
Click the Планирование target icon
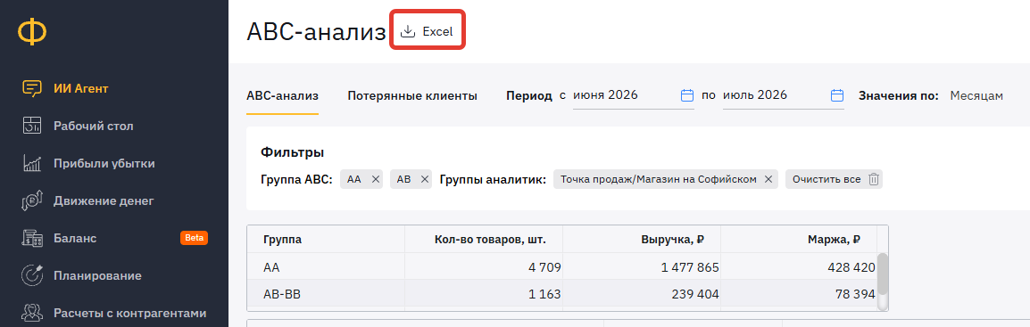click(31, 275)
